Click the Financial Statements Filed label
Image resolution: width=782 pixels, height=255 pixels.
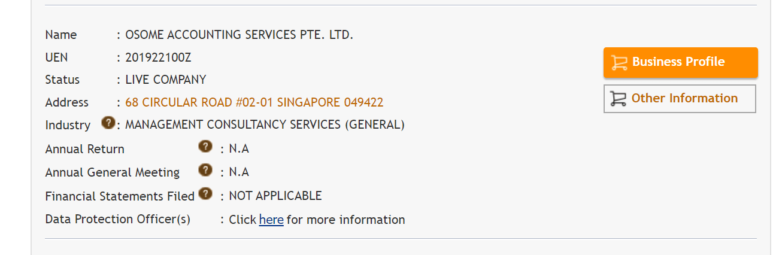(x=120, y=196)
